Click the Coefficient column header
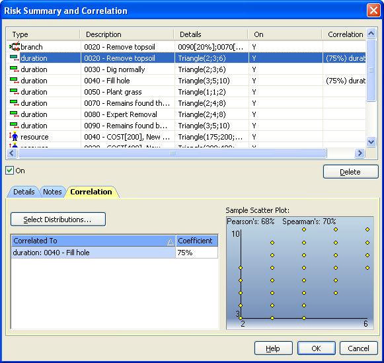Viewport: 384px width, 363px height. [x=197, y=241]
